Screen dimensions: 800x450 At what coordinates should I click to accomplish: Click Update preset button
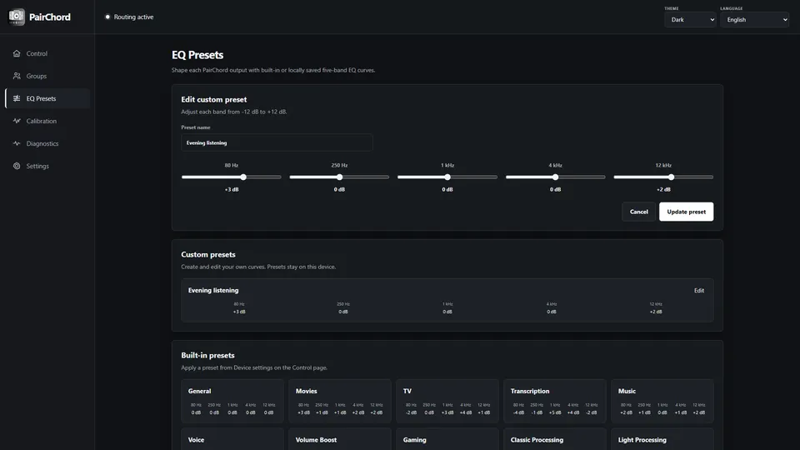686,212
